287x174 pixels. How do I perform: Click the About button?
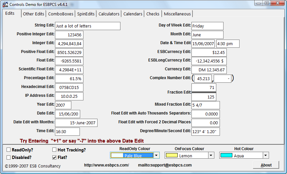[266, 165]
